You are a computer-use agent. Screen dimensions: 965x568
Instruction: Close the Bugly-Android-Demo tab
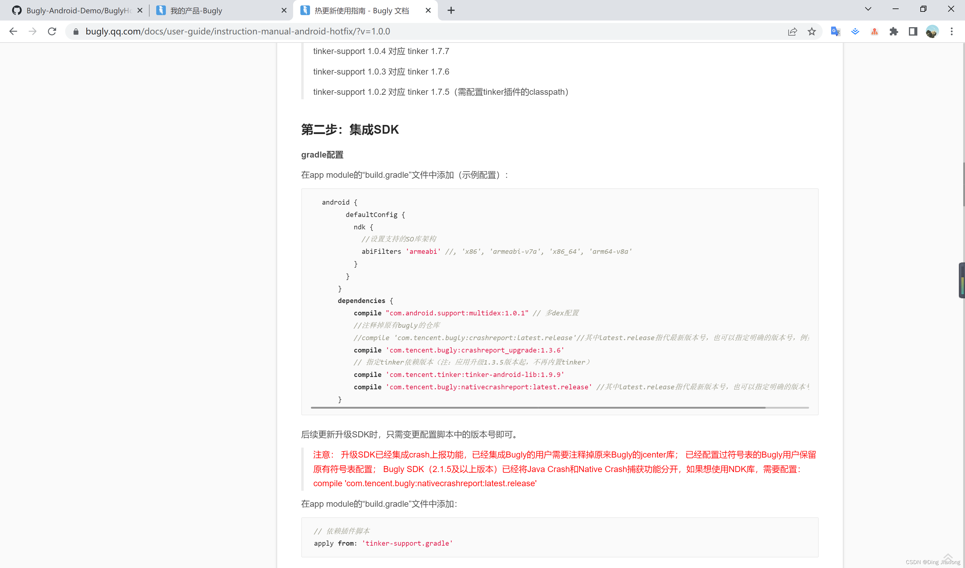(x=140, y=10)
